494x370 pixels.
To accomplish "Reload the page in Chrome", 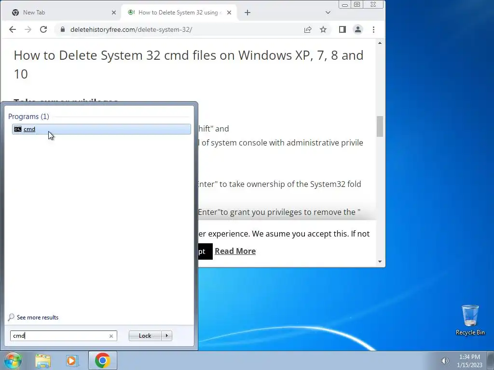I will coord(43,29).
